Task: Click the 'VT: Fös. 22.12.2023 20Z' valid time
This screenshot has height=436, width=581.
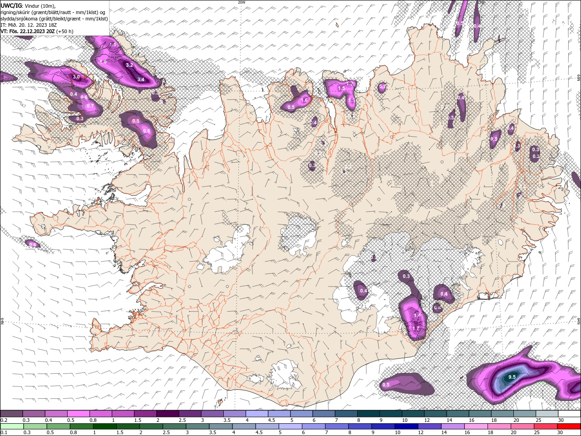Action: pos(28,31)
